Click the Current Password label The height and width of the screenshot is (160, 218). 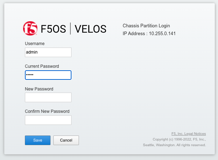(x=42, y=66)
